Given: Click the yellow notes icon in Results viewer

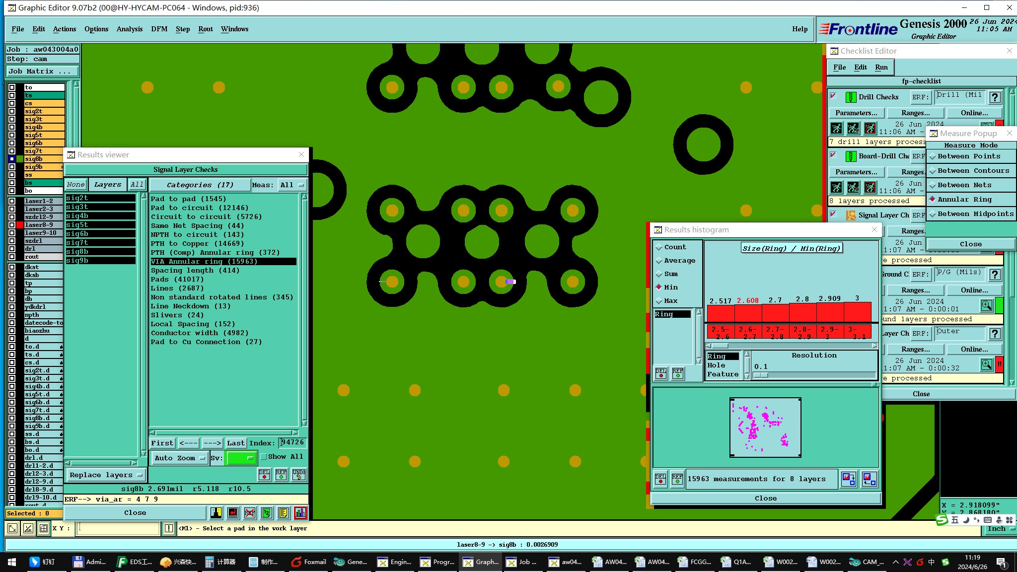Looking at the screenshot, I should coord(283,513).
